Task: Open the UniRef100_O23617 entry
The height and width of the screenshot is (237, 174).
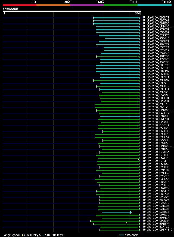Action: tap(156, 51)
